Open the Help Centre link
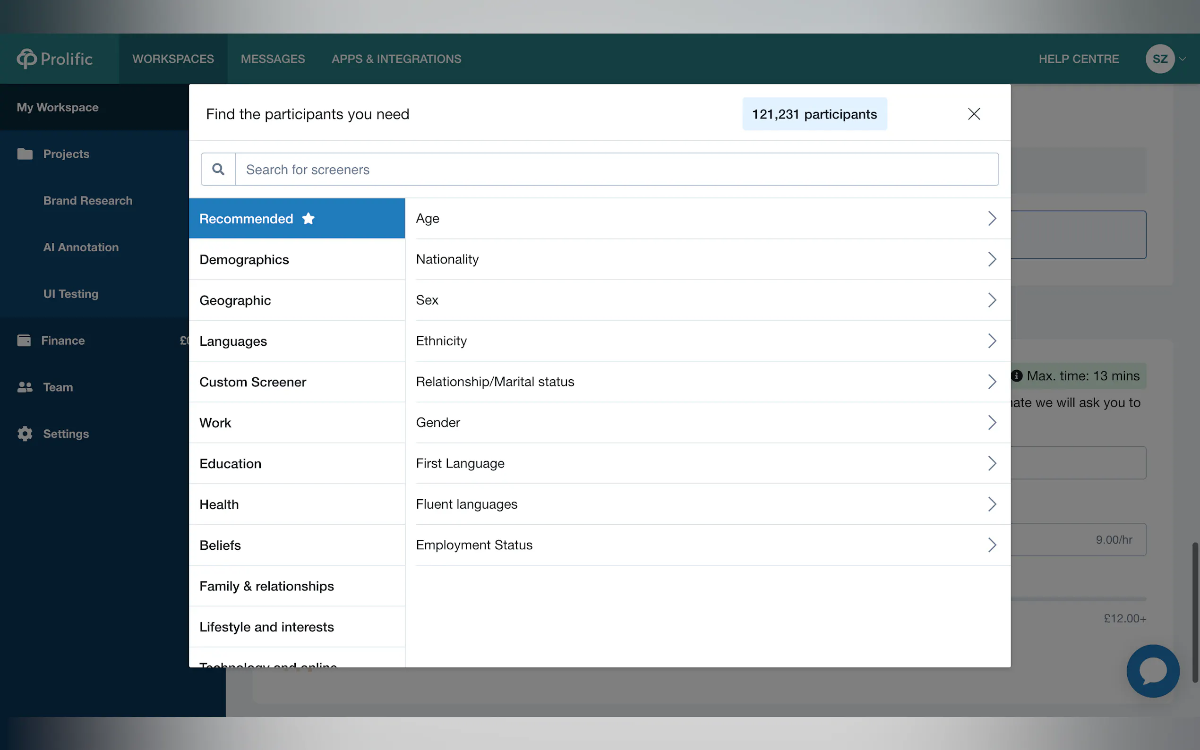The image size is (1200, 750). [x=1079, y=59]
